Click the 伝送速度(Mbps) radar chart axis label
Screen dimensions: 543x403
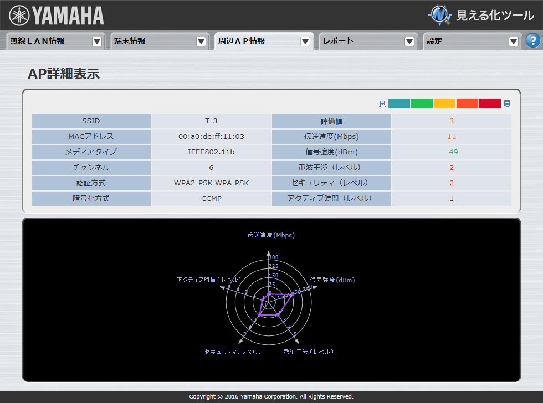point(271,235)
